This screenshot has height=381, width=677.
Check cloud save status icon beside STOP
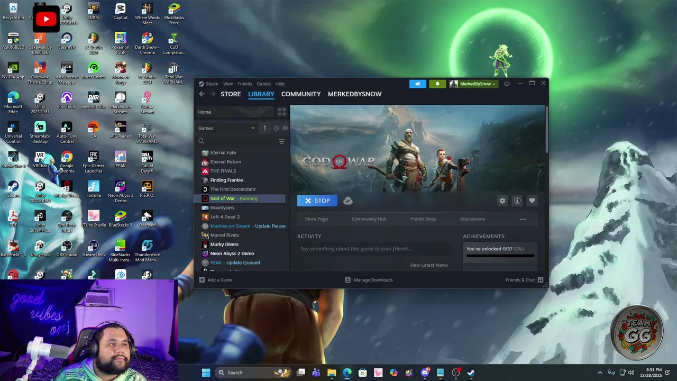coord(347,201)
